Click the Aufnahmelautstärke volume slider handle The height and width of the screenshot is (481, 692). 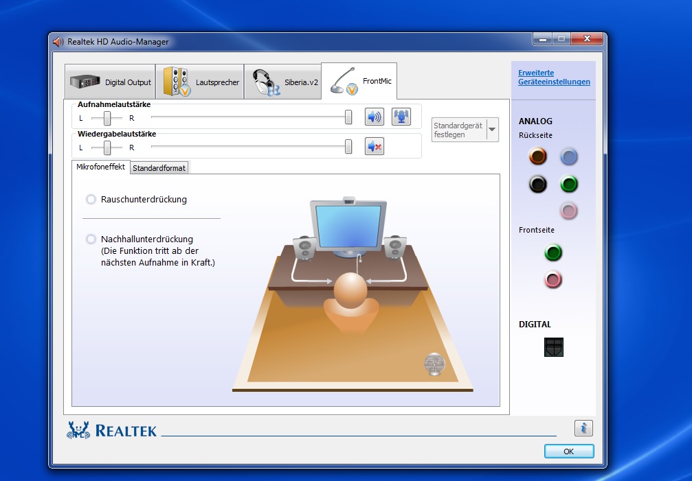pos(348,117)
